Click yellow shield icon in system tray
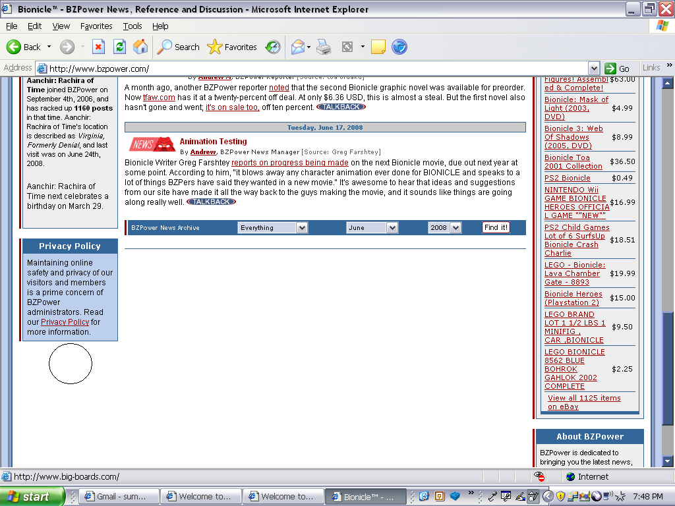This screenshot has height=506, width=675. click(x=560, y=496)
